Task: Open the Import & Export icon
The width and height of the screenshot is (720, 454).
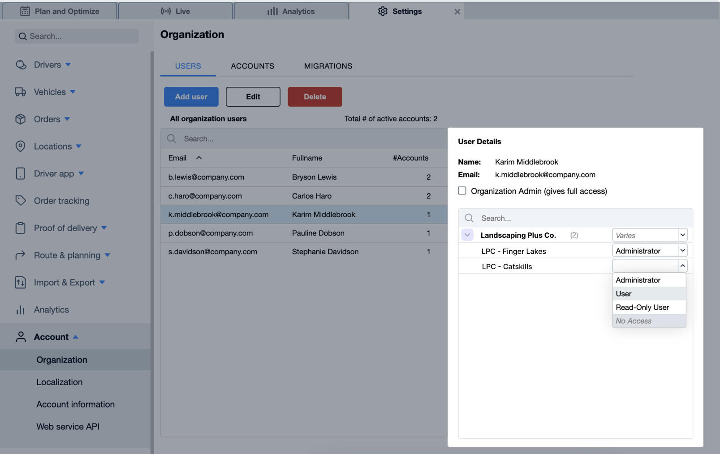Action: (x=21, y=283)
